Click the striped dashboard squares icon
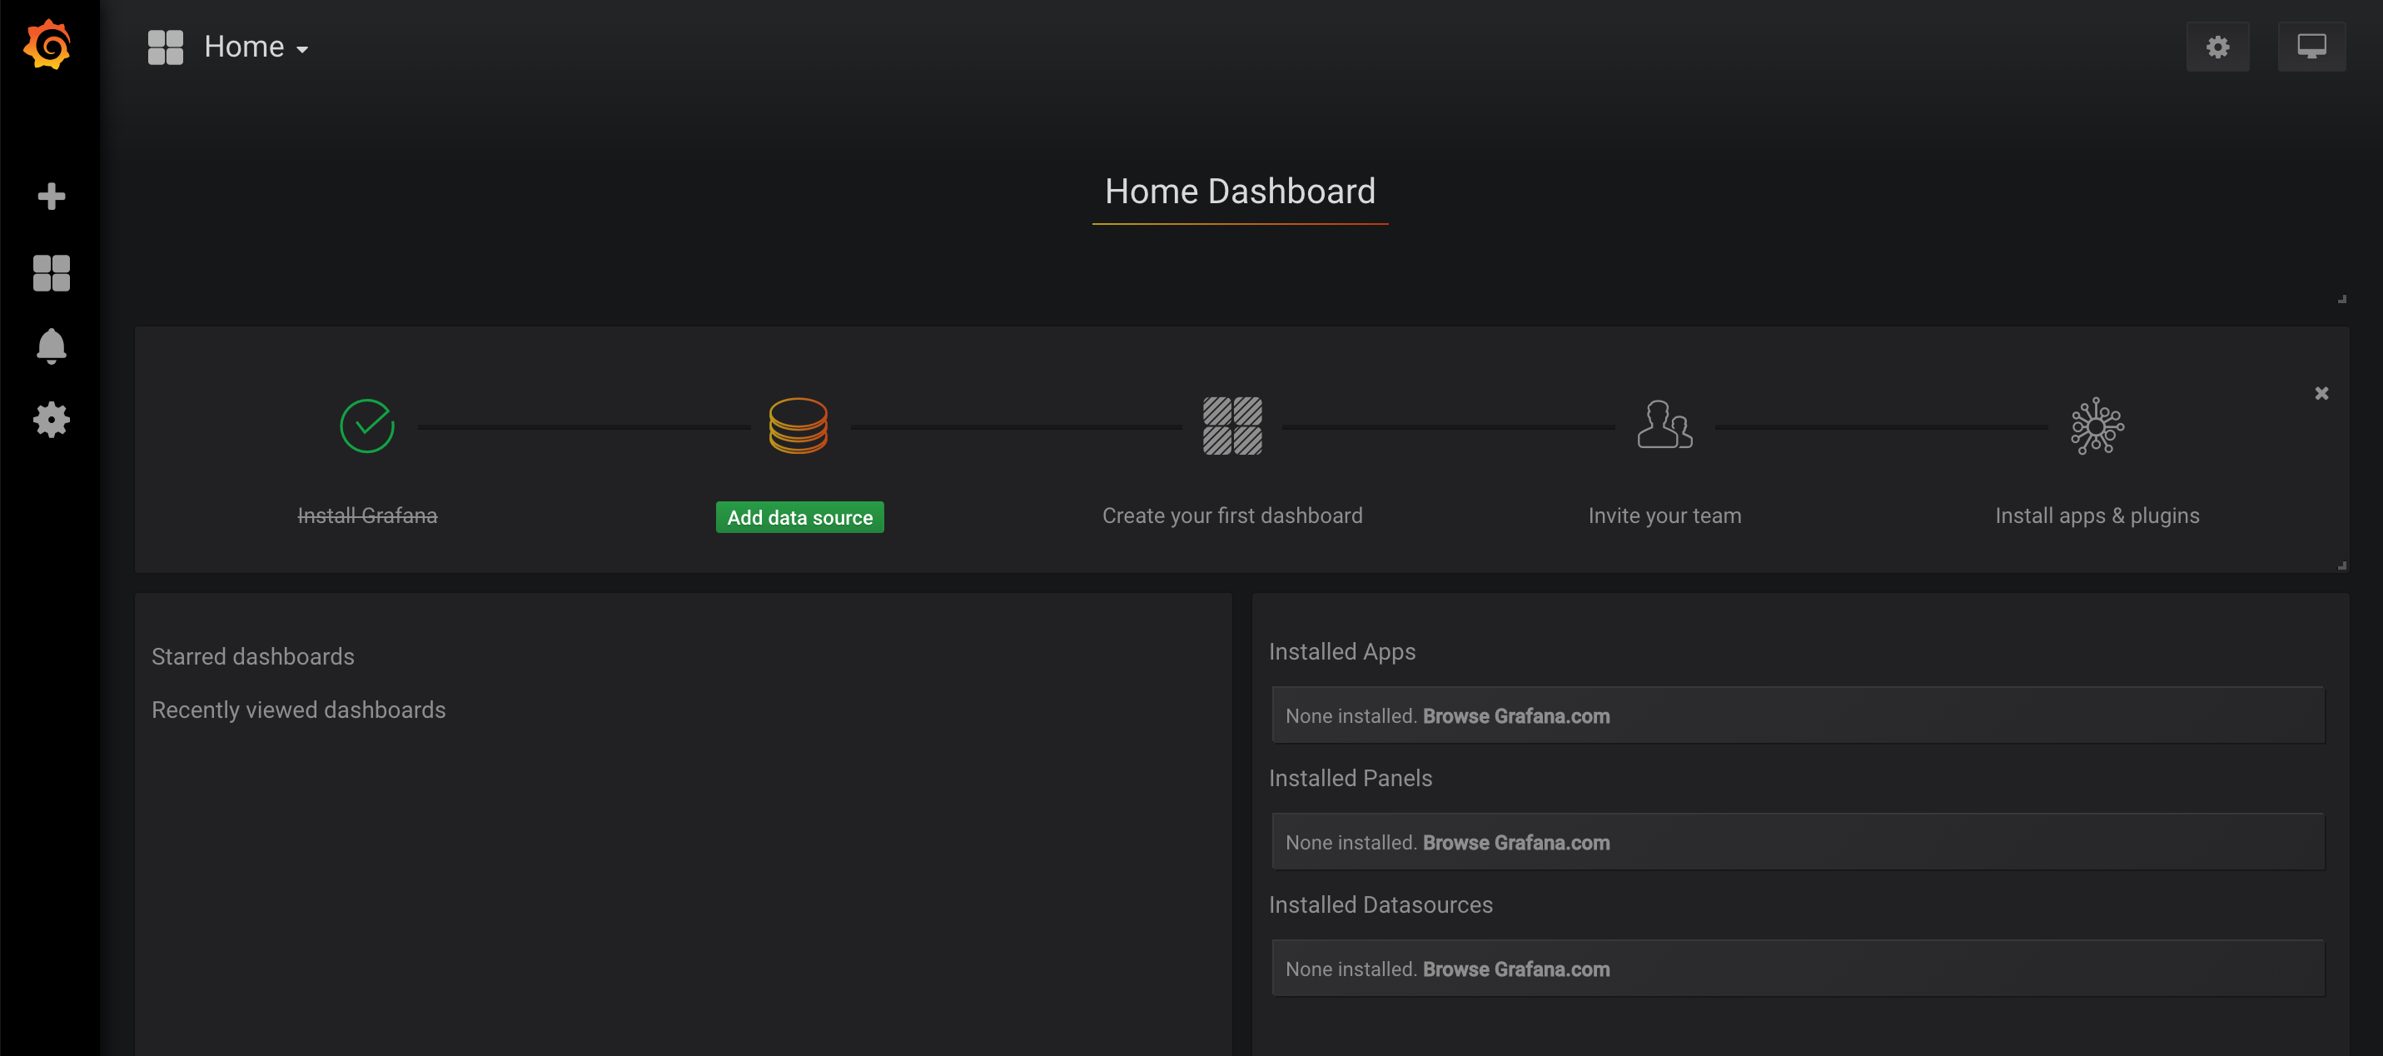The width and height of the screenshot is (2383, 1056). (1232, 426)
